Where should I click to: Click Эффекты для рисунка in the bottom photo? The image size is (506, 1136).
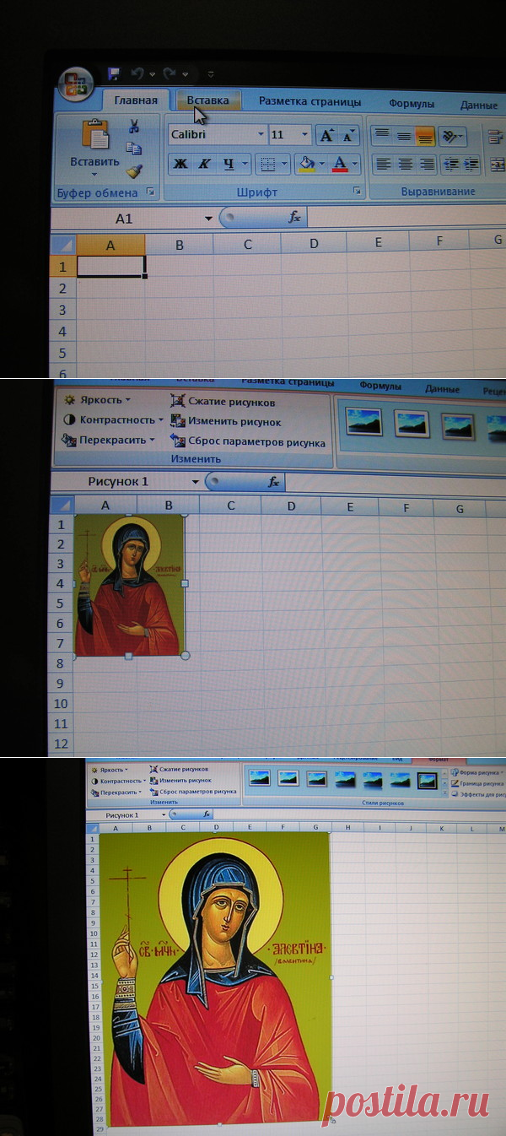[476, 794]
